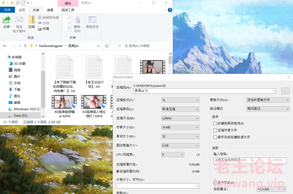Open the encryption algorithm AES-256 dropdown
This screenshot has width=293, height=194.
point(271,189)
